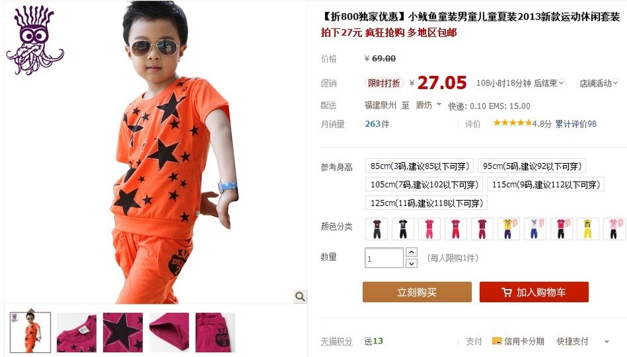Expand the payment options arrow after 快捷支付
Screen dimensions: 627x357
[607, 342]
